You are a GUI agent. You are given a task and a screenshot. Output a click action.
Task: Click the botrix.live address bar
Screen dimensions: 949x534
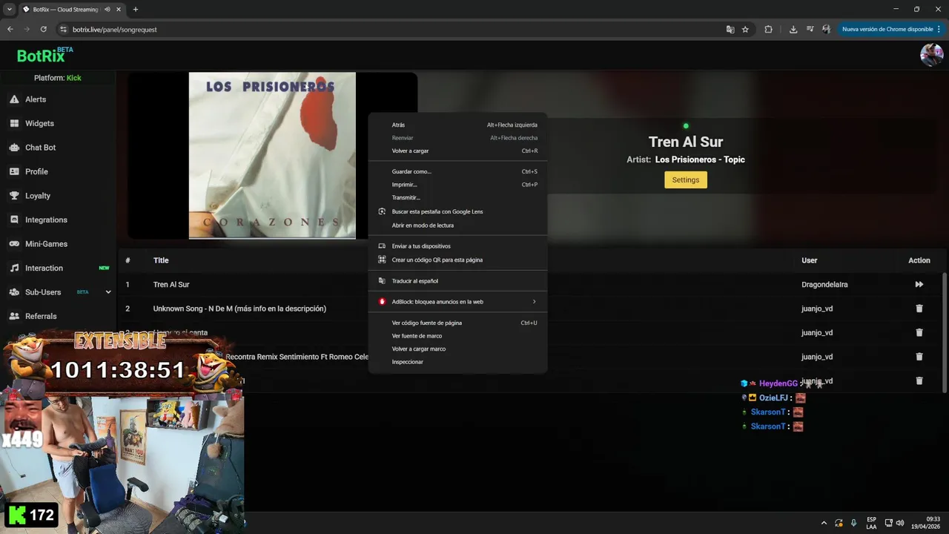pyautogui.click(x=393, y=30)
